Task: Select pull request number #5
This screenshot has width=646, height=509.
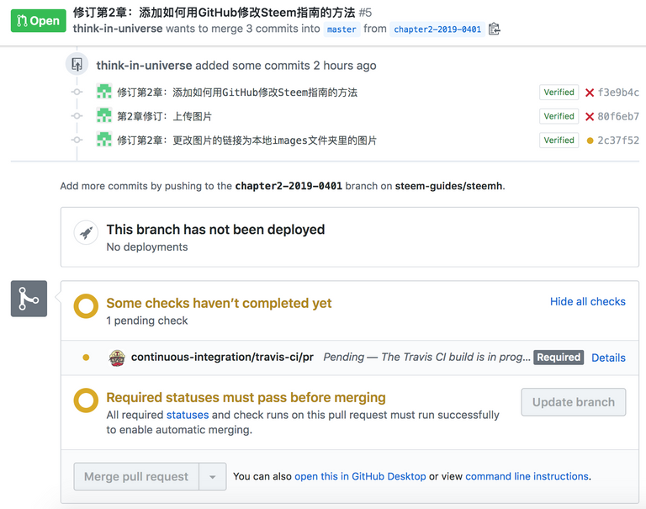Action: click(365, 13)
